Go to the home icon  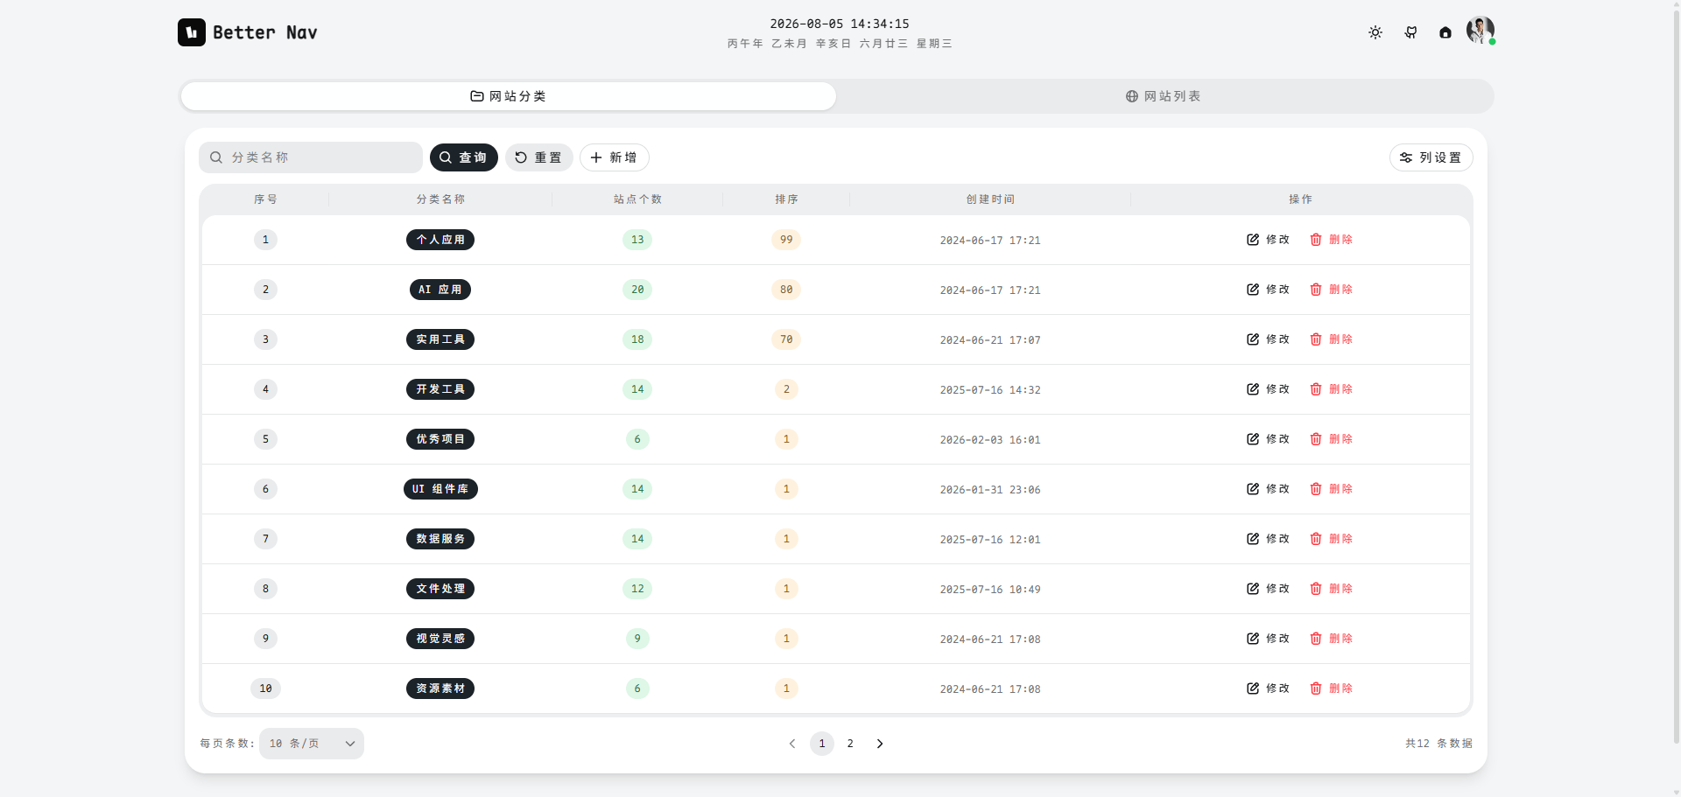coord(1445,32)
